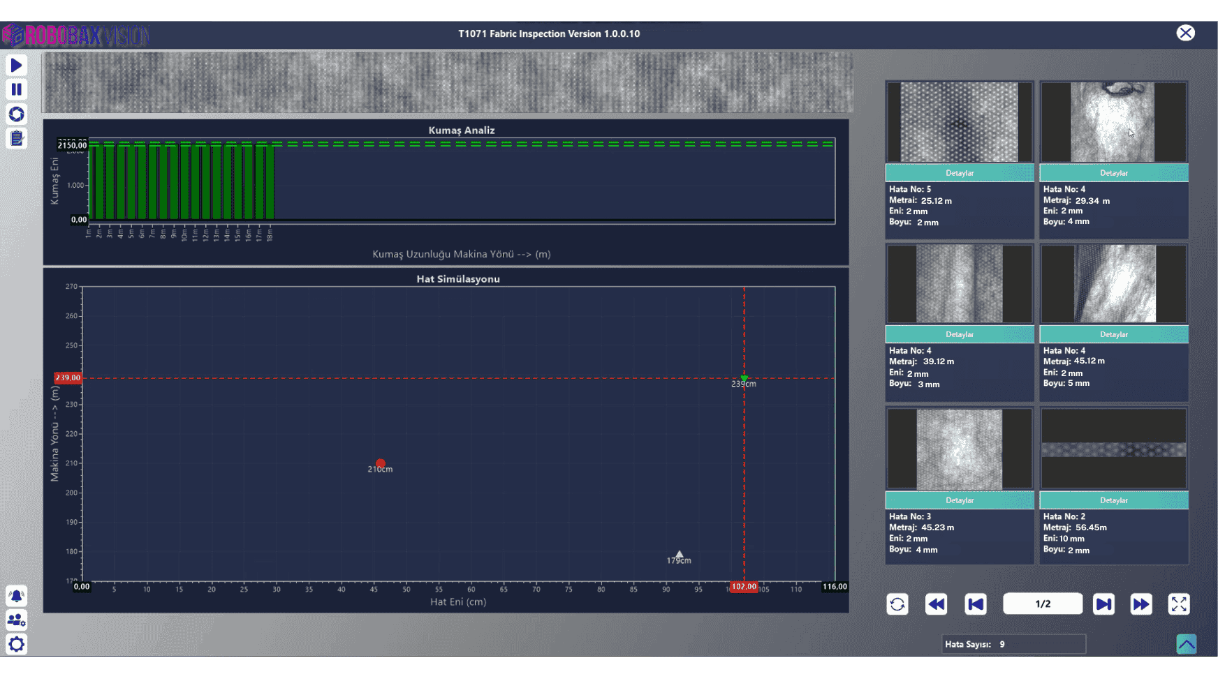Click the red defect marker labeled 210cm
This screenshot has height=681, width=1218.
click(x=381, y=463)
